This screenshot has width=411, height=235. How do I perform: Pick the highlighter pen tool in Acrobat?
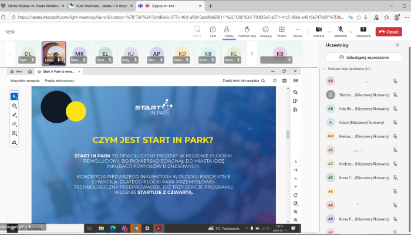[x=14, y=115]
